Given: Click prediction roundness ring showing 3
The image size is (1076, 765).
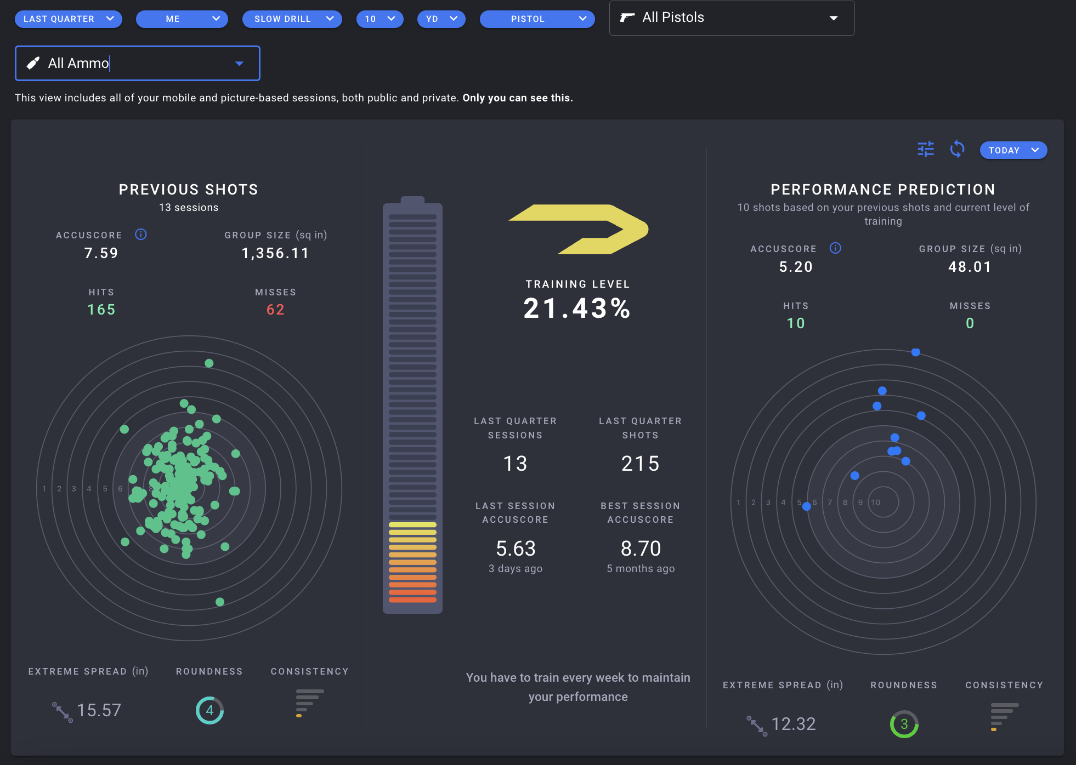Looking at the screenshot, I should [904, 724].
